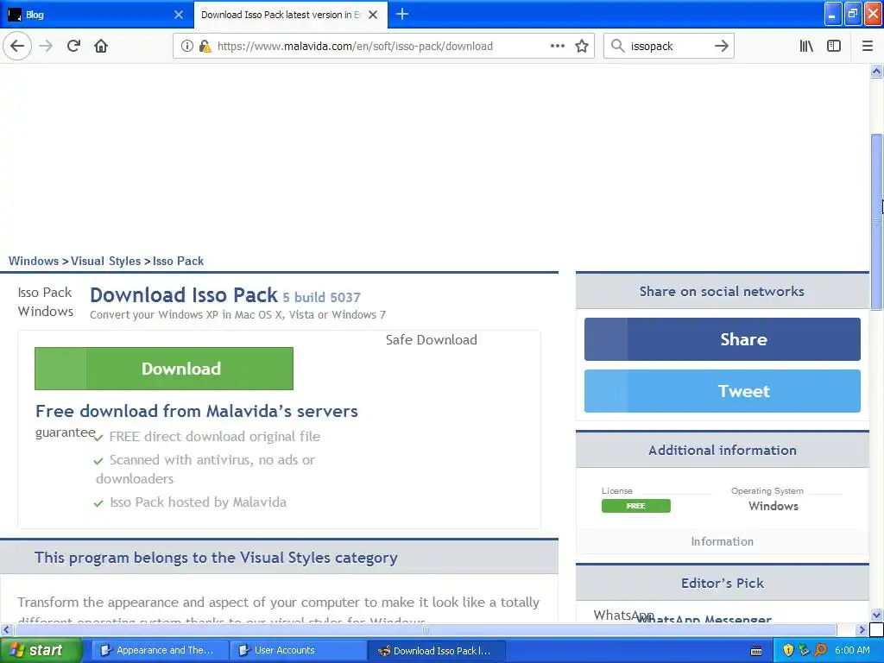Image resolution: width=884 pixels, height=663 pixels.
Task: Open WhatsApp Messenger editor's pick
Action: [x=704, y=619]
